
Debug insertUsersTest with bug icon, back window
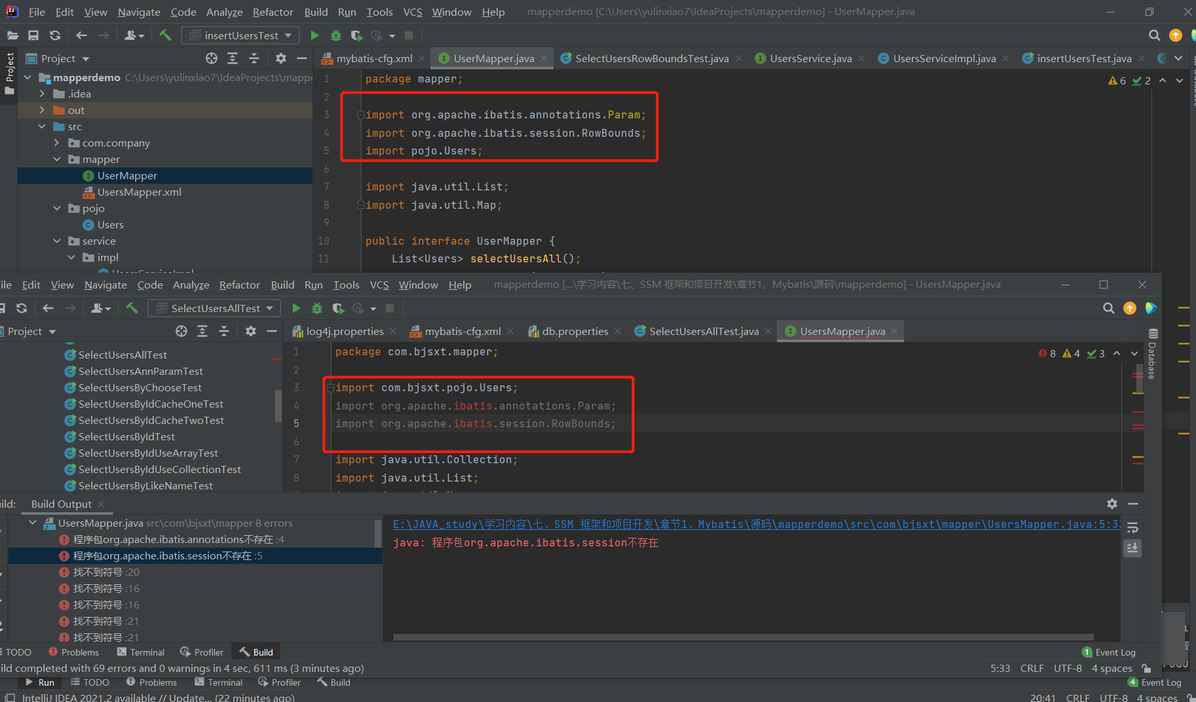pos(335,35)
